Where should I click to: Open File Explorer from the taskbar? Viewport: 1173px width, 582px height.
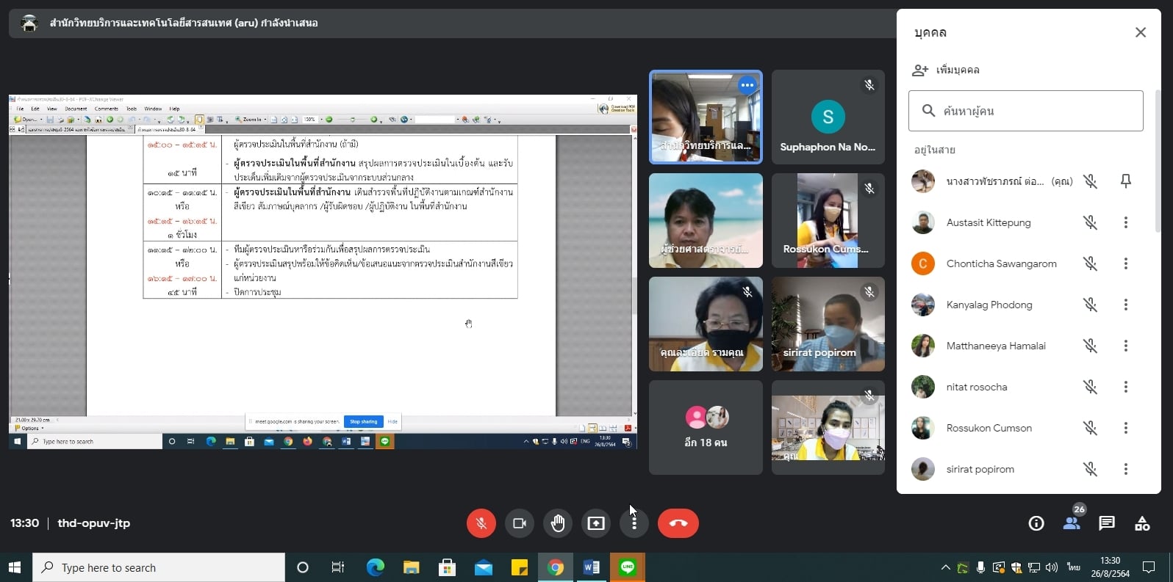point(411,567)
